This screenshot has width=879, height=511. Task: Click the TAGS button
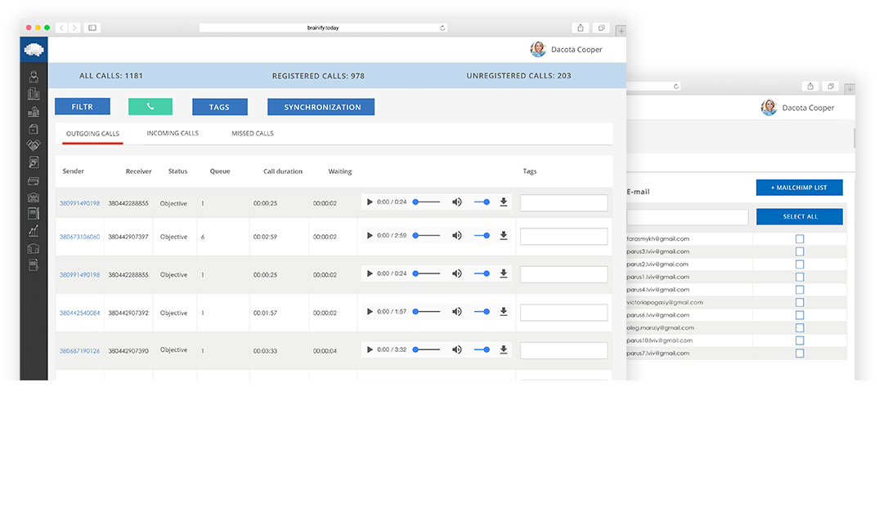219,107
